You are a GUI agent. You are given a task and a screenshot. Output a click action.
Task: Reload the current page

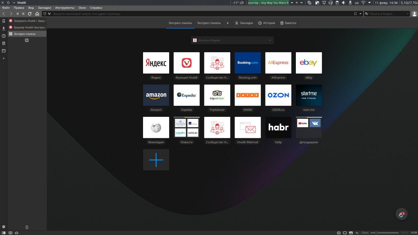30,14
